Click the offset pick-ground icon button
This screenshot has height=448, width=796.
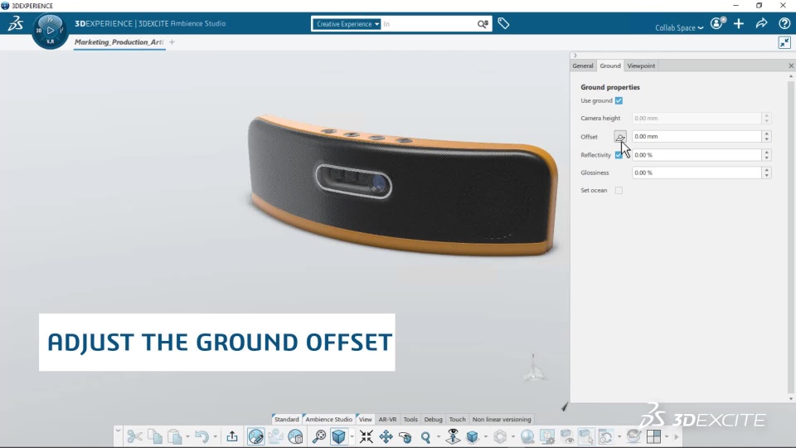click(x=620, y=137)
